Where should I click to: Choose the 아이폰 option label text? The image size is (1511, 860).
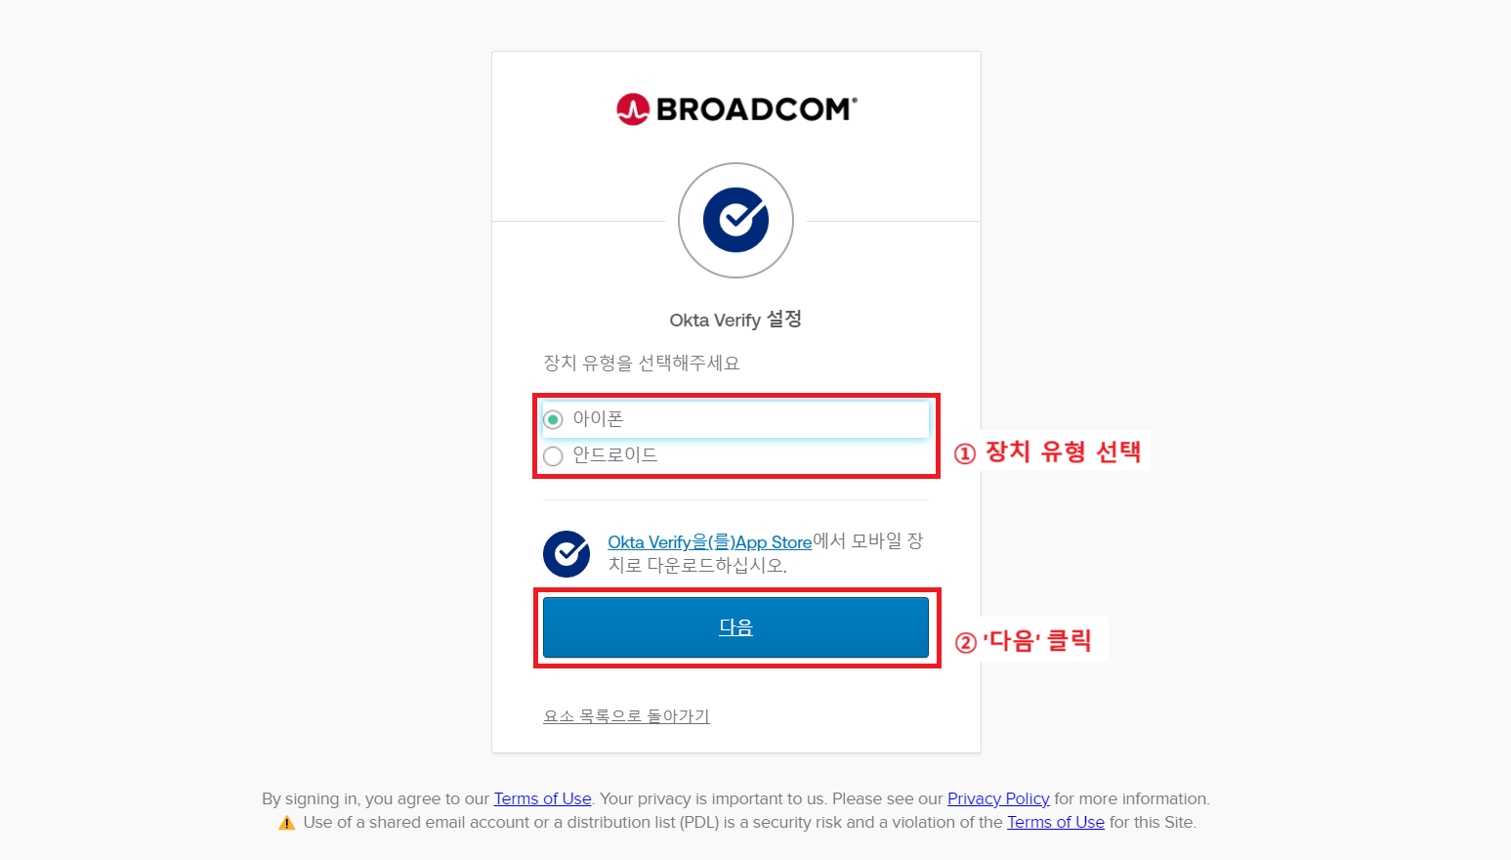click(598, 418)
